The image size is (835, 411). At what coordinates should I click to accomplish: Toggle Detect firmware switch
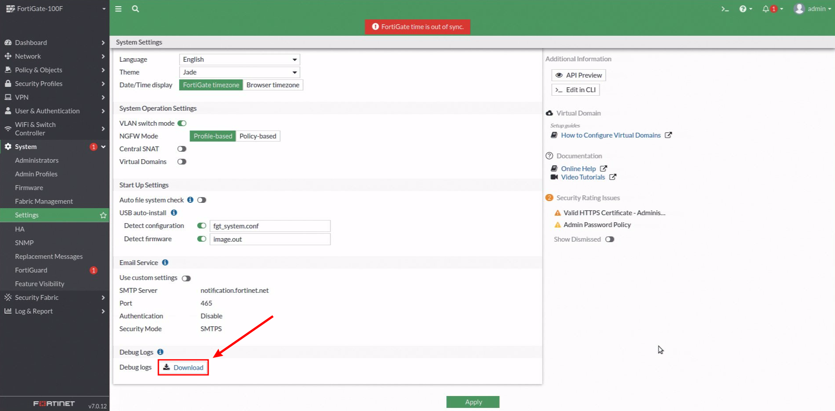pyautogui.click(x=202, y=239)
